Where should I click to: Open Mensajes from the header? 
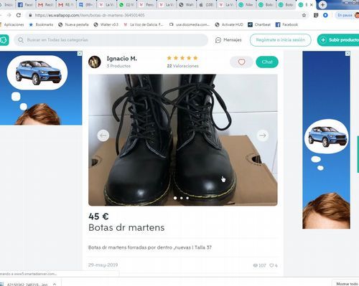pyautogui.click(x=228, y=40)
